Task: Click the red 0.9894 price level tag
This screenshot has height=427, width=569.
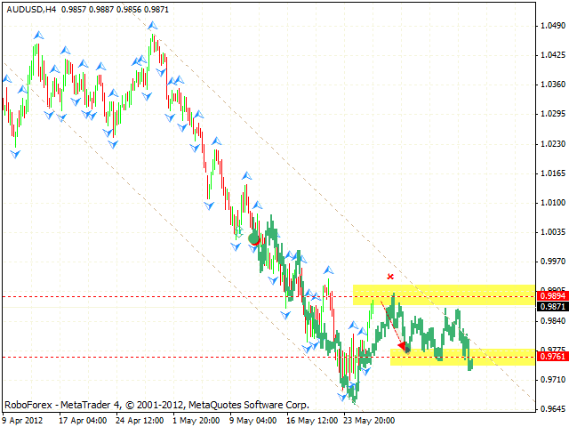Action: point(553,296)
